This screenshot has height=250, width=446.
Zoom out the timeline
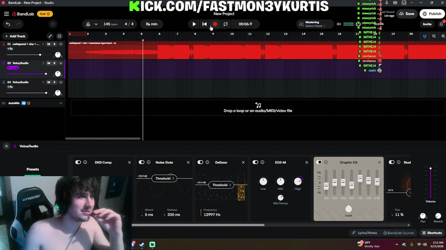(434, 36)
